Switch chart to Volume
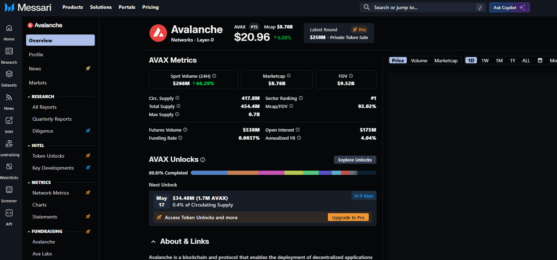The width and height of the screenshot is (557, 260). (419, 61)
